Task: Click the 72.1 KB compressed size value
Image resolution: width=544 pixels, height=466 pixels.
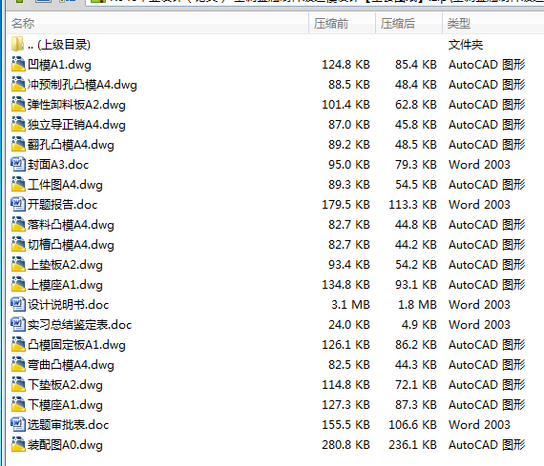Action: coord(415,385)
